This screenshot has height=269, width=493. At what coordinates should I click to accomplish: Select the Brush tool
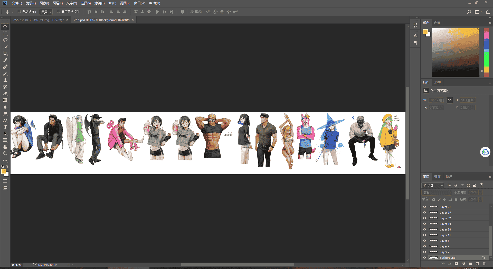click(5, 73)
